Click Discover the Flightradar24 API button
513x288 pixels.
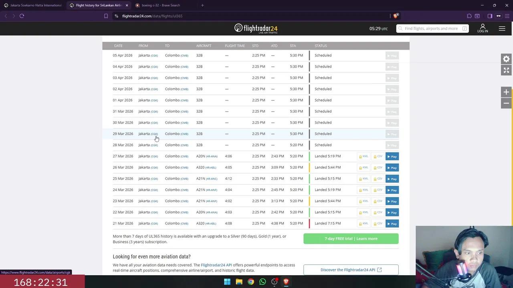click(x=351, y=270)
